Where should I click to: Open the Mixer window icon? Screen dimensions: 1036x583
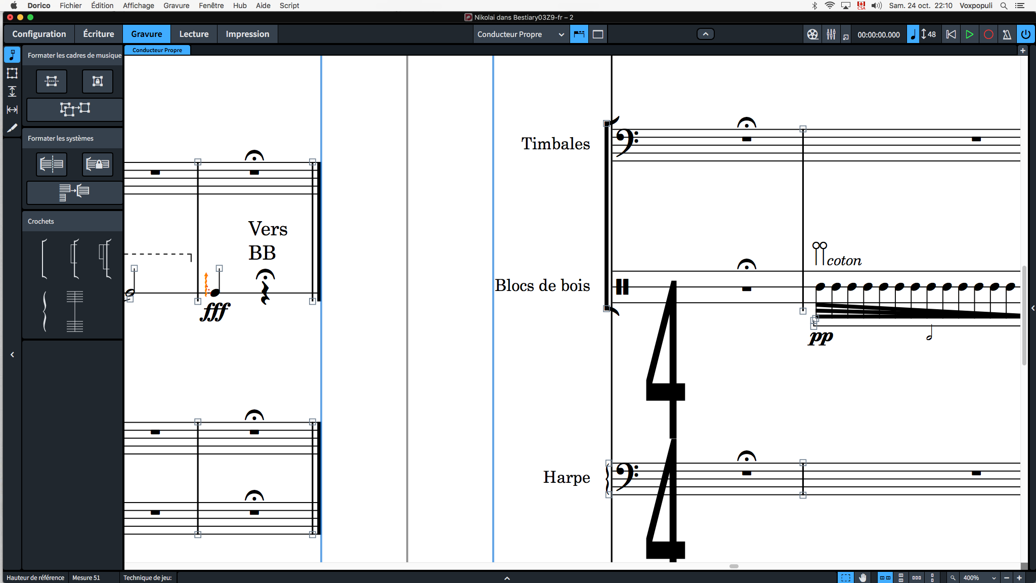tap(831, 34)
